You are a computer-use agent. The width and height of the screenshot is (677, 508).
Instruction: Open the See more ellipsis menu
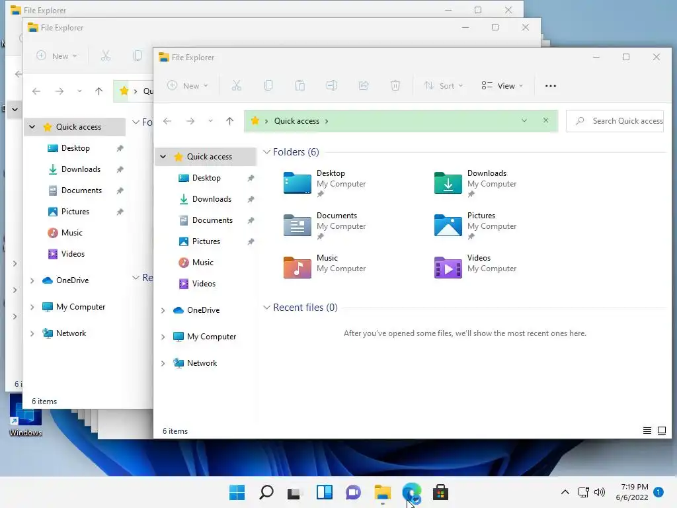(551, 85)
